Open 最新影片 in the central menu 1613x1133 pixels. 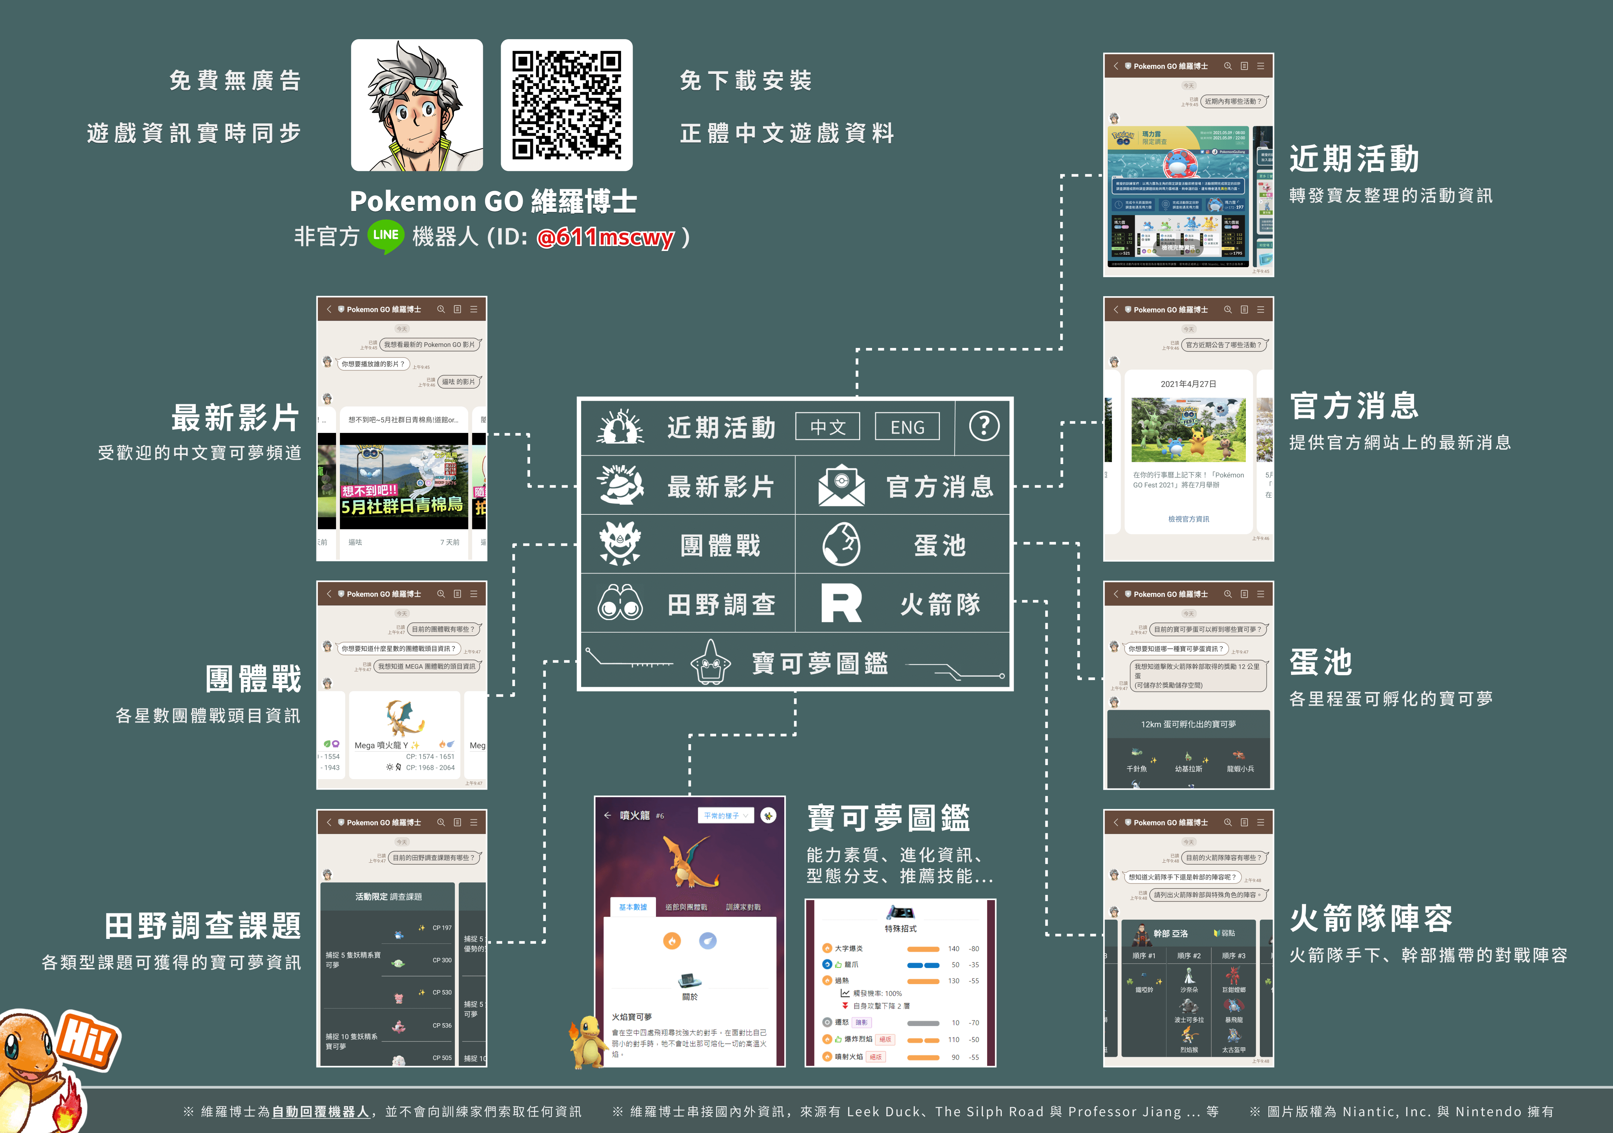point(721,486)
